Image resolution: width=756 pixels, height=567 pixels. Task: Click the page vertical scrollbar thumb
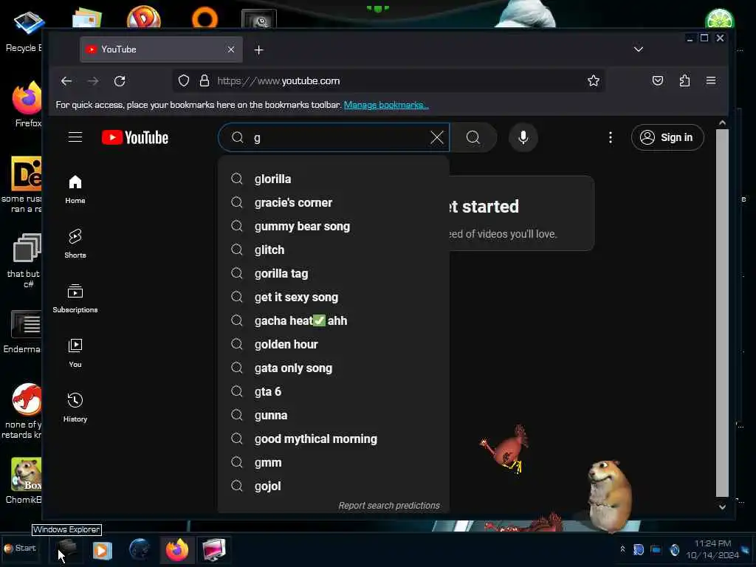pyautogui.click(x=722, y=313)
